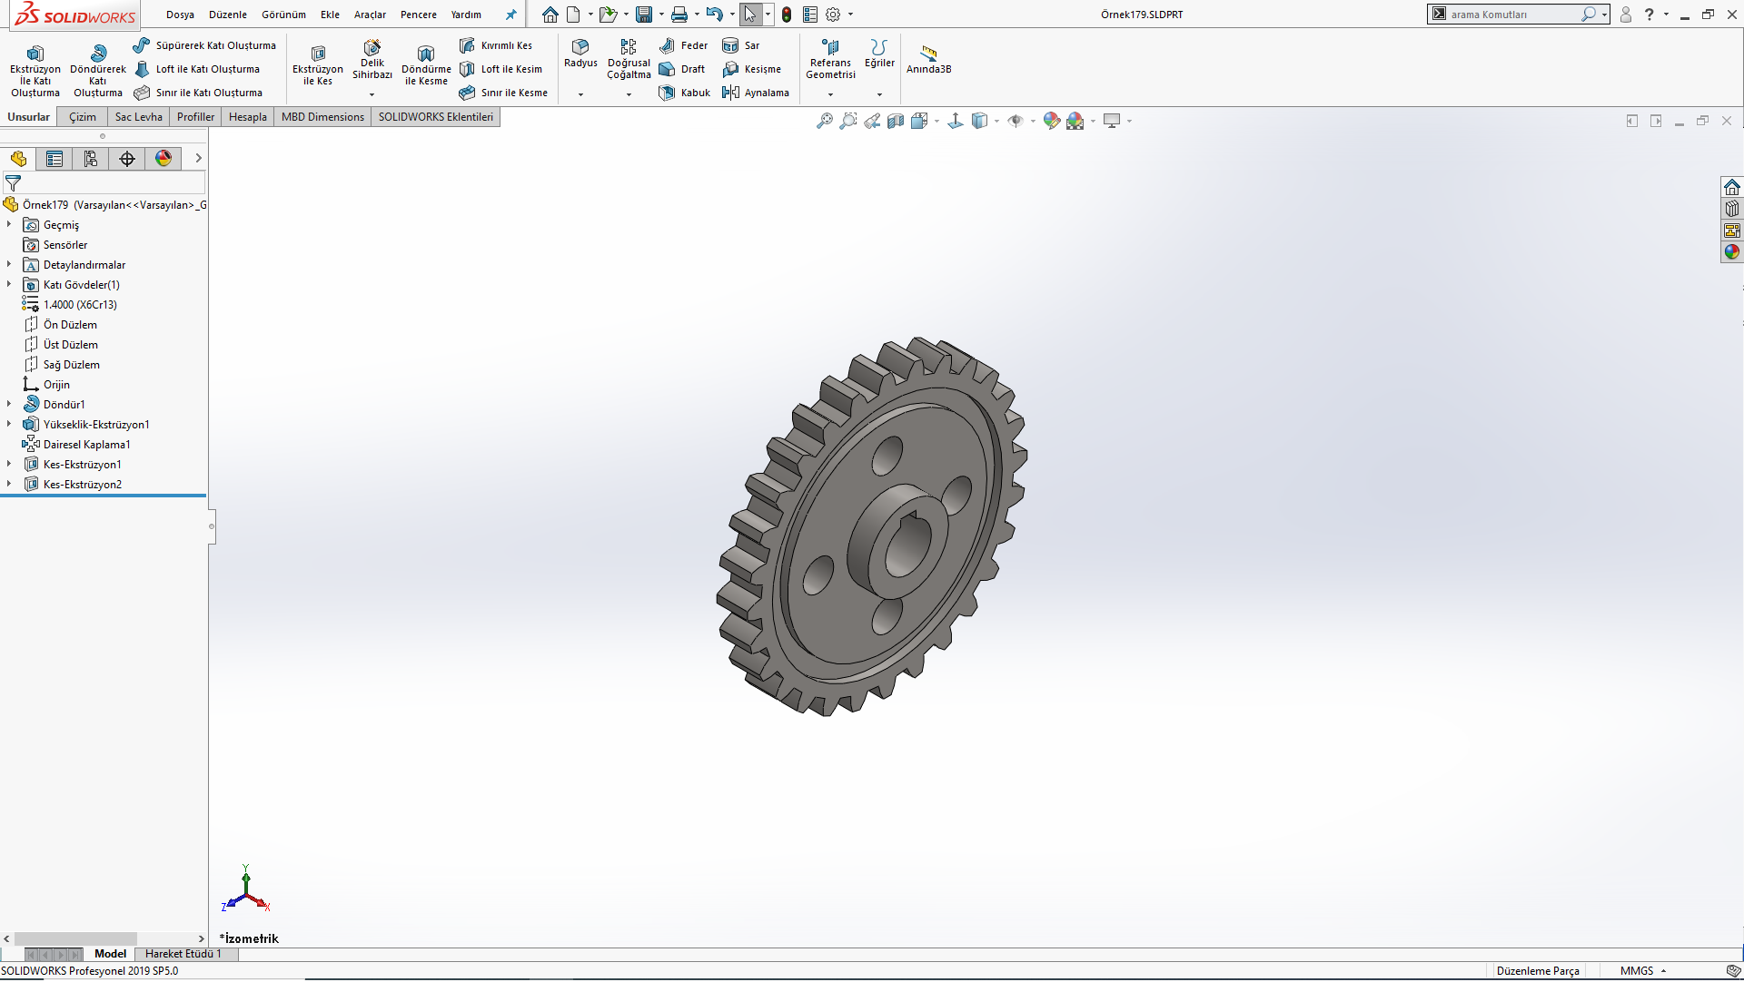This screenshot has height=982, width=1744.
Task: Click the Hareket Etüdü 1 tab
Action: [x=183, y=954]
